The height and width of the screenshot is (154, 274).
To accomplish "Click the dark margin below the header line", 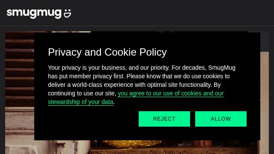I will click(x=137, y=29).
